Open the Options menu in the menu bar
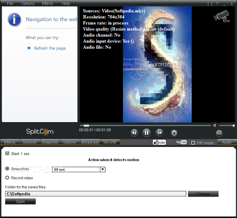The width and height of the screenshot is (237, 218). pos(28,3)
